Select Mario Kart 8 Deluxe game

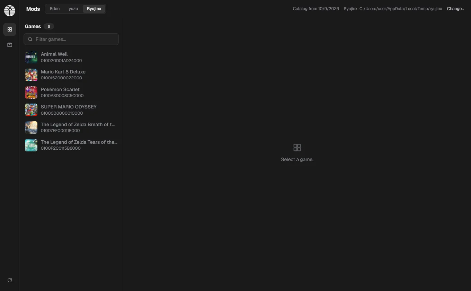[71, 75]
